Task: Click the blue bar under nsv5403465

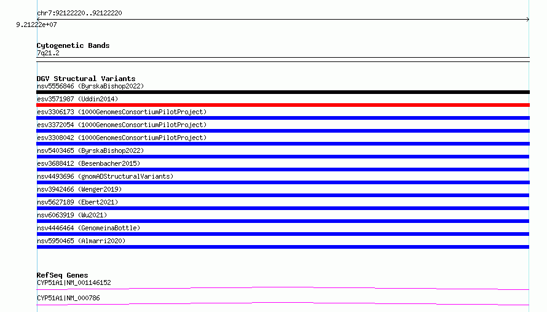Action: pos(283,157)
